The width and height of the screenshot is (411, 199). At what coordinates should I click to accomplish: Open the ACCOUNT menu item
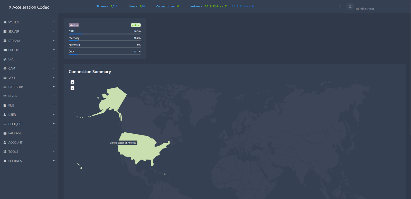tap(15, 142)
